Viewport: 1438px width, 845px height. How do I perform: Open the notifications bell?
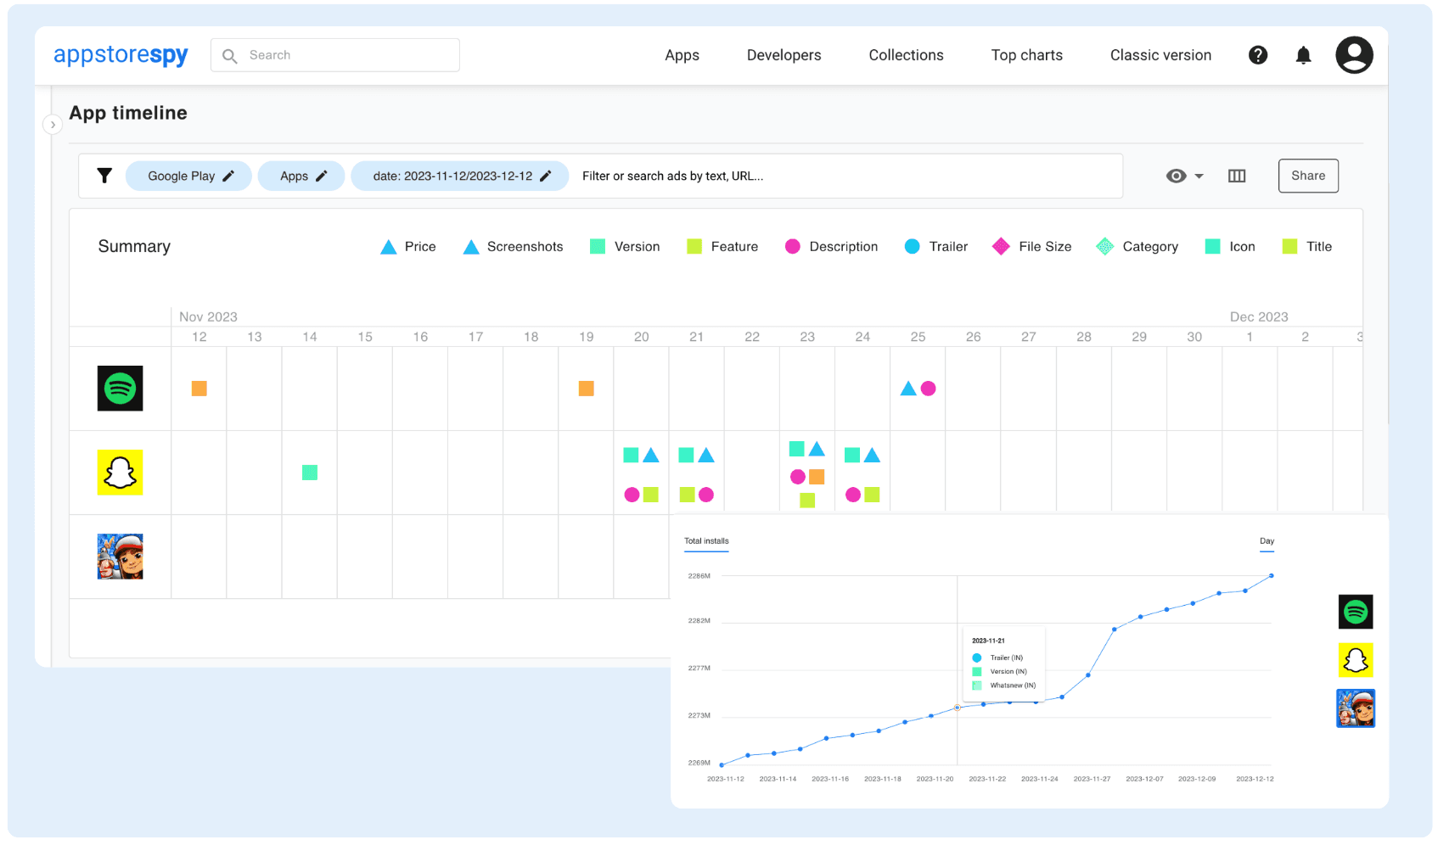1303,55
